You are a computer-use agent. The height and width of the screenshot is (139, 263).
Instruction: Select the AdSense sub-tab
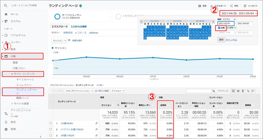coord(94,33)
